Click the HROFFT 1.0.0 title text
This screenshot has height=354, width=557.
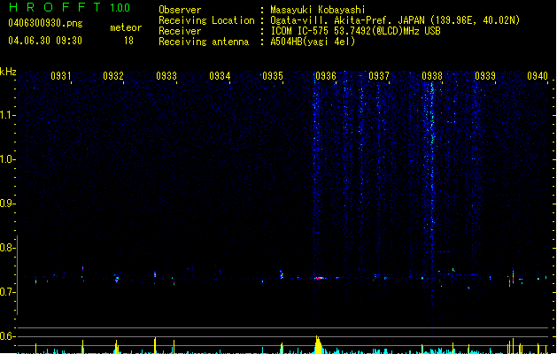click(x=69, y=7)
